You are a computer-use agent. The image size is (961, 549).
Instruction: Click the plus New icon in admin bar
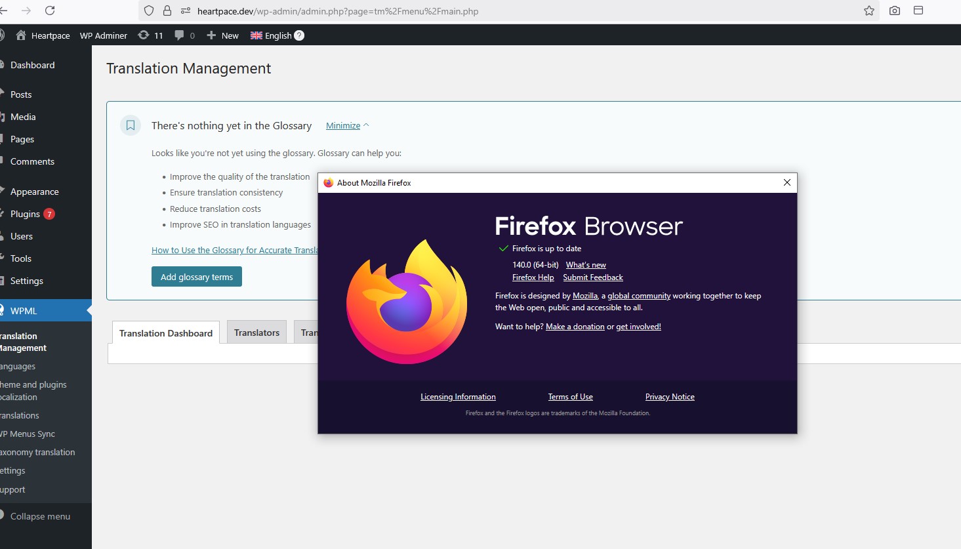(x=211, y=35)
